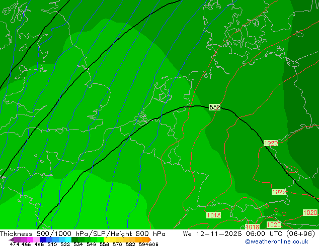Click the 546 legend value
319x246 pixels.
coord(92,244)
